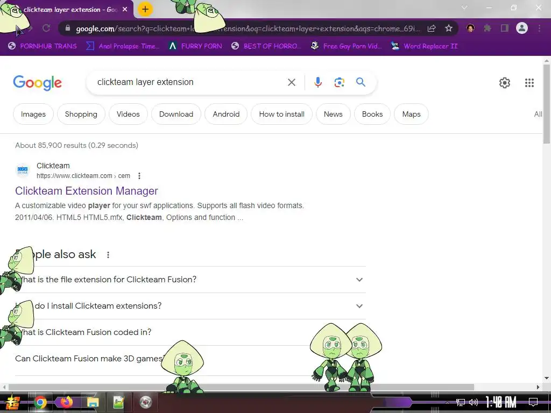View the site info lock icon
551x413 pixels.
(x=67, y=28)
